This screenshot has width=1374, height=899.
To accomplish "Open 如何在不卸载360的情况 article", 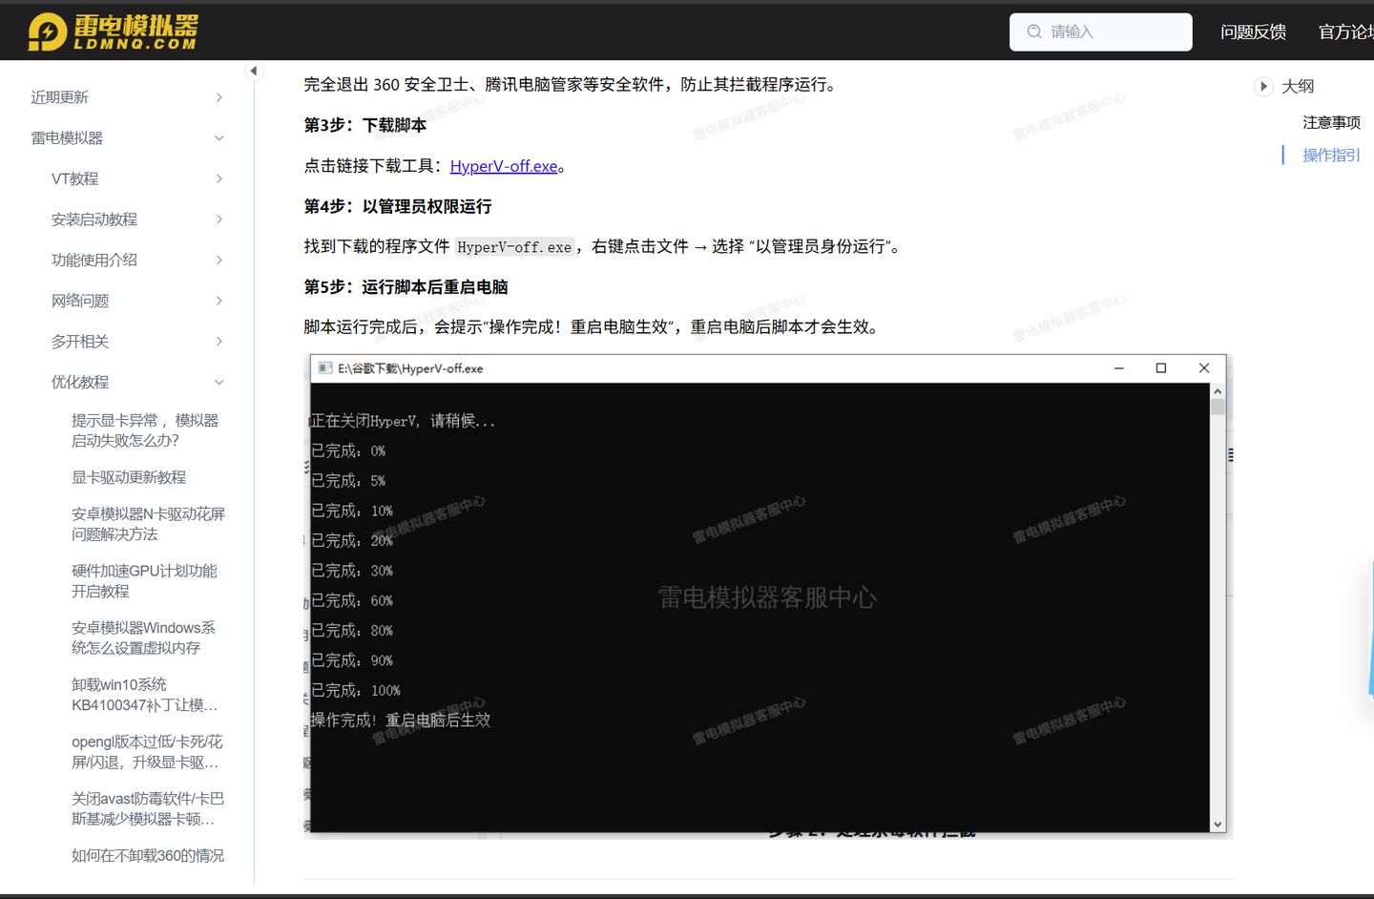I will coord(148,856).
